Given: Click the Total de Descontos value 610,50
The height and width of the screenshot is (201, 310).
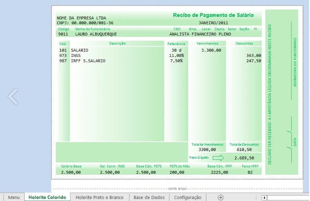Looking at the screenshot, I should 244,149.
